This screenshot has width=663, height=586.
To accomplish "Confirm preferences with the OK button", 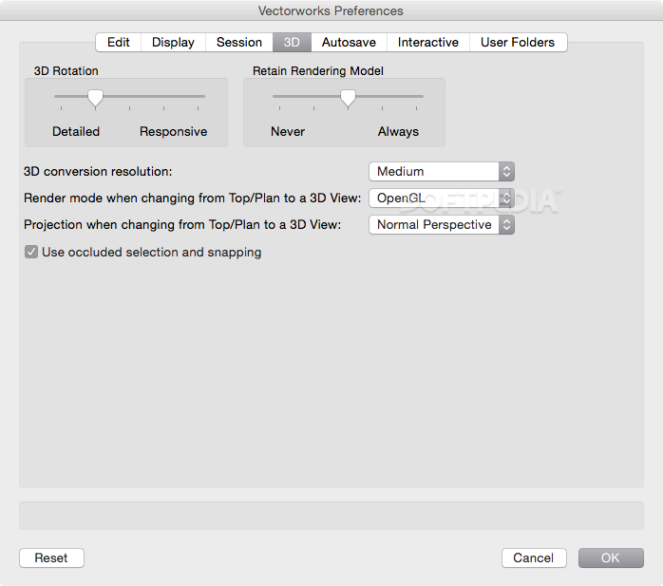I will [611, 558].
